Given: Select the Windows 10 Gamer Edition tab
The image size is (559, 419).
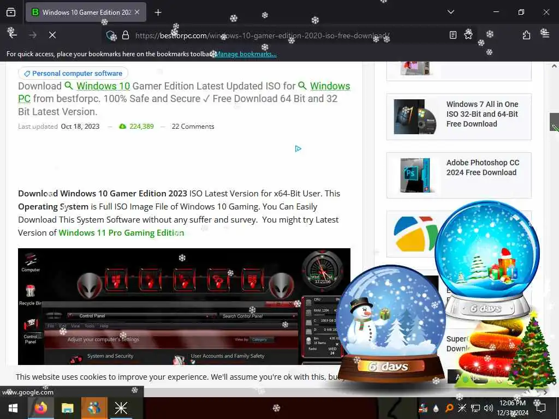Looking at the screenshot, I should (x=86, y=13).
